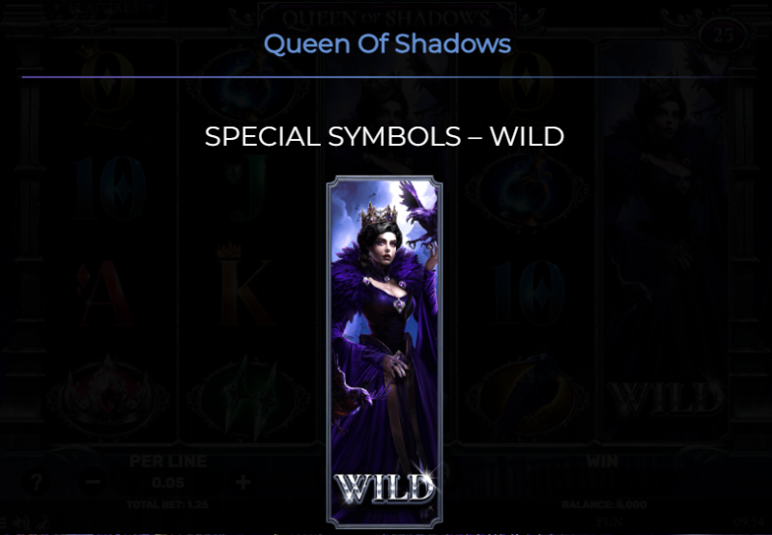This screenshot has width=772, height=535.
Task: Click the Queen wild symbol card image
Action: 385,352
